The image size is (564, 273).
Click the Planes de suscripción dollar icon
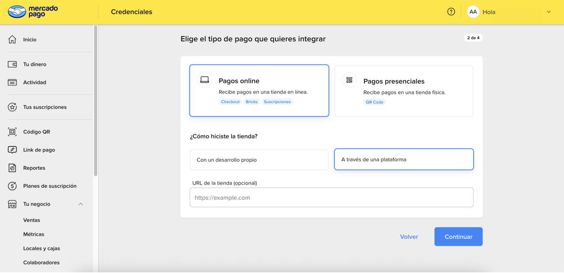[12, 186]
